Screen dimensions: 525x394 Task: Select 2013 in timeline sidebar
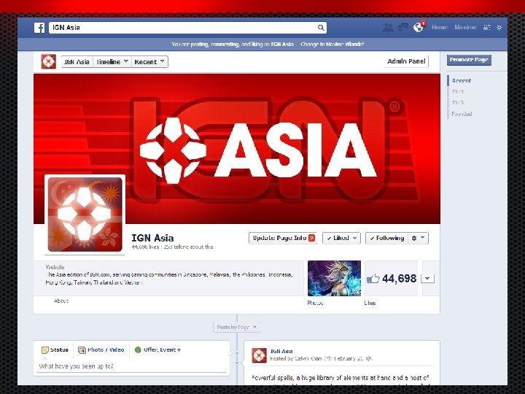tap(457, 103)
